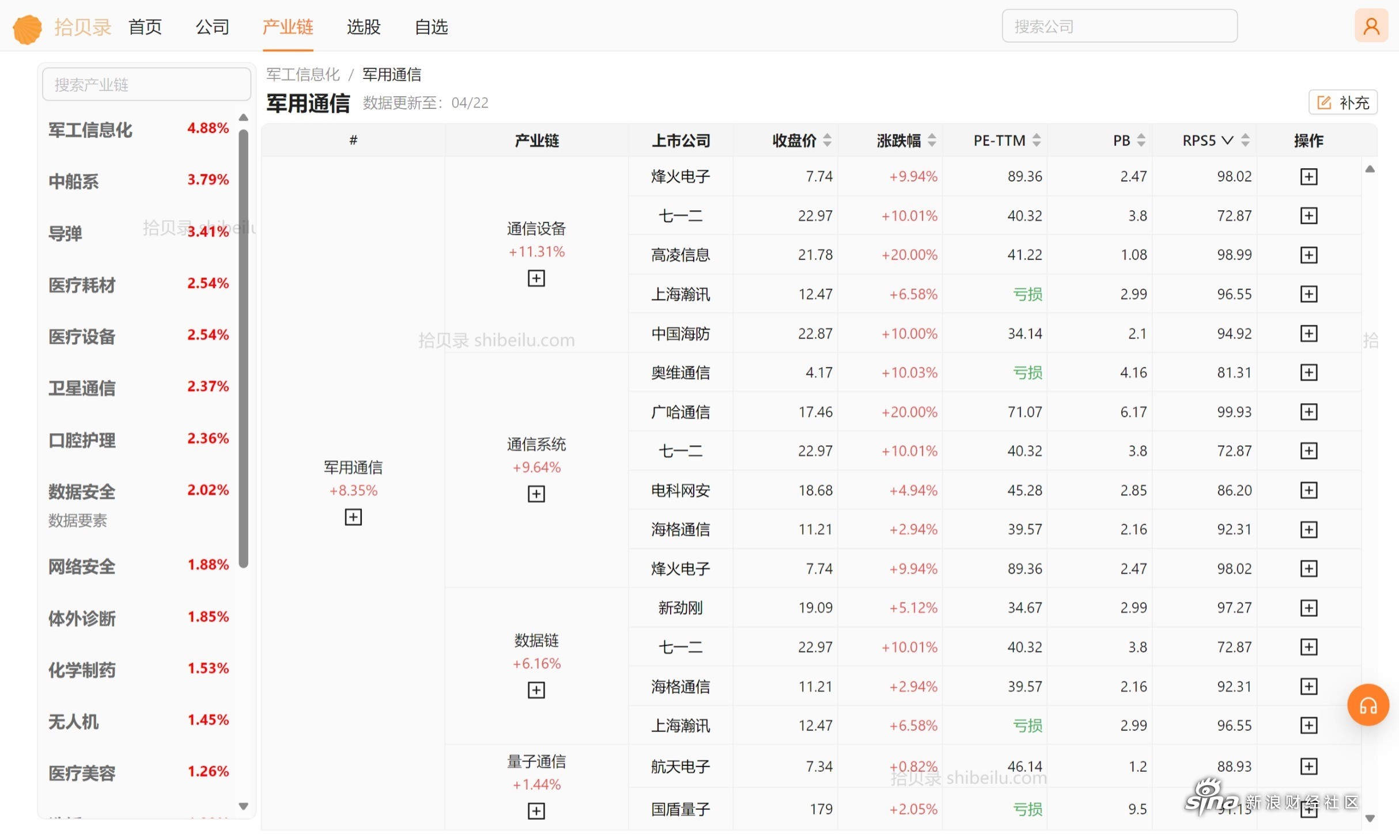Click plus icon under 数据链 +6.16%

point(536,690)
